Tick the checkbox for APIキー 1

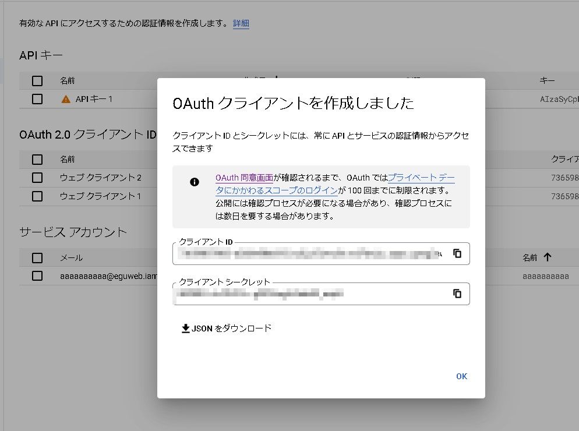point(37,99)
